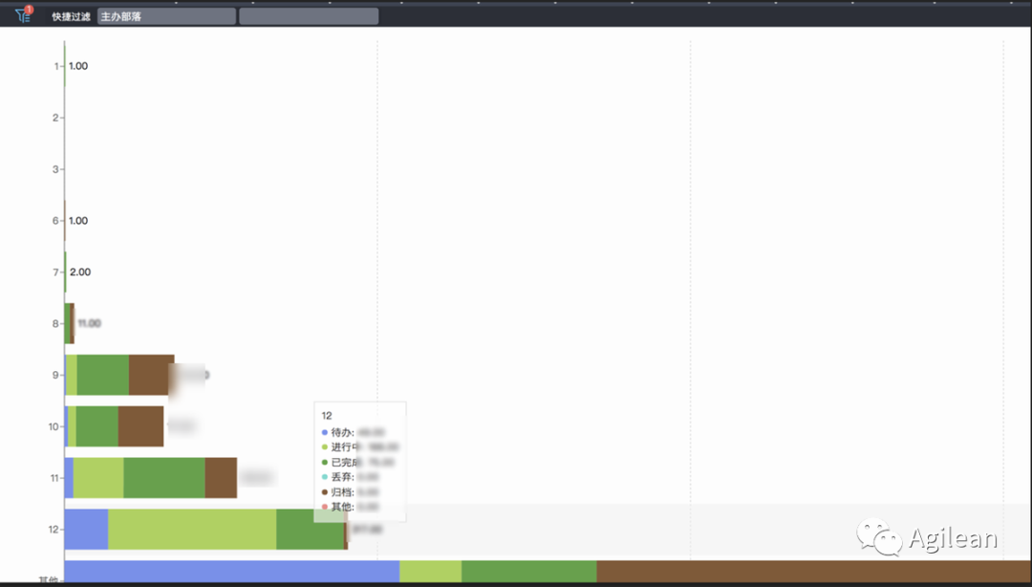Click the axis label 6
The width and height of the screenshot is (1032, 587).
[56, 221]
